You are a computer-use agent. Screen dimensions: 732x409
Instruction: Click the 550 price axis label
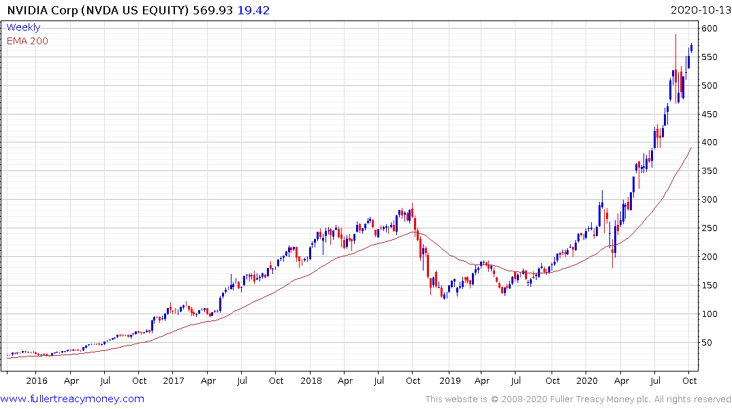point(709,57)
